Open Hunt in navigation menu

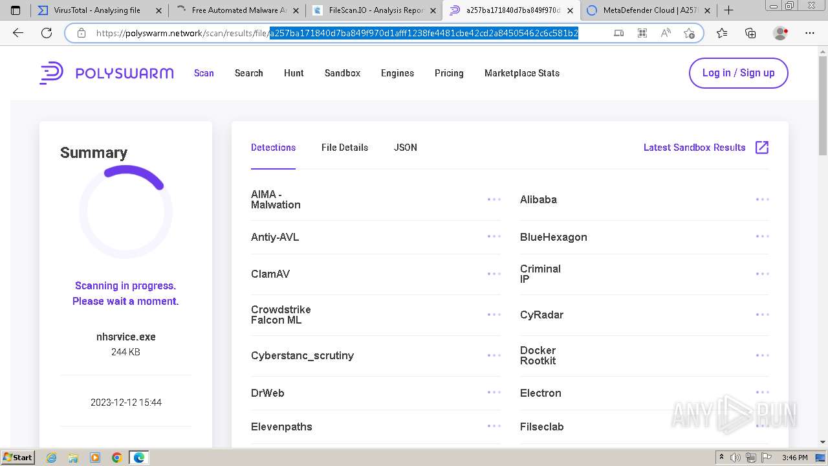294,73
